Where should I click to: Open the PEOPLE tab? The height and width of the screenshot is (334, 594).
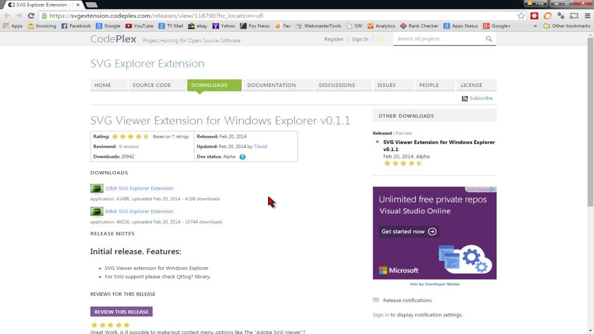435,85
